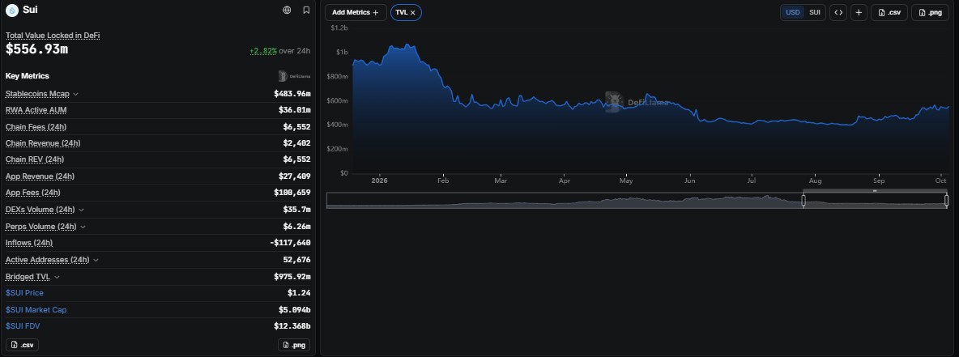Click the Chain Fees (24h) label
Screen dimensions: 959x357
(36, 126)
